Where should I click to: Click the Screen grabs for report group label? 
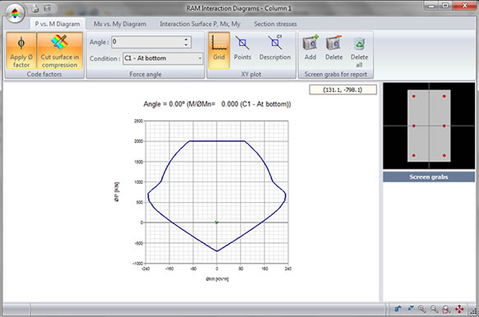[336, 74]
